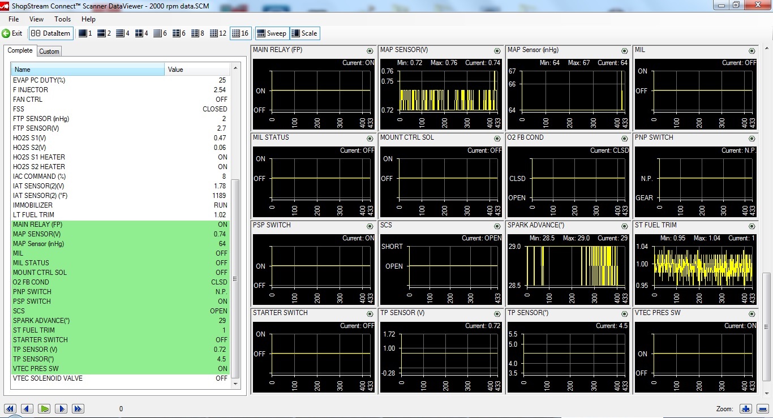The width and height of the screenshot is (773, 418).
Task: Toggle the Sweep mode button
Action: tap(272, 33)
